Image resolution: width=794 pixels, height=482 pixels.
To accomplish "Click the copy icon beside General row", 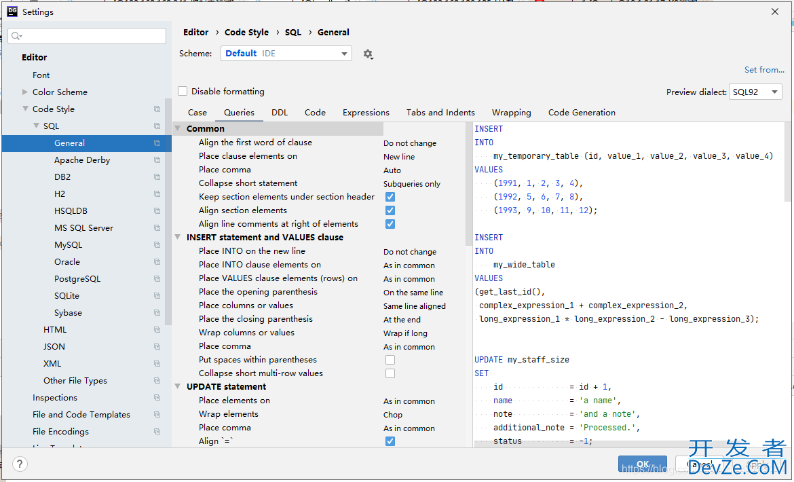I will [157, 143].
